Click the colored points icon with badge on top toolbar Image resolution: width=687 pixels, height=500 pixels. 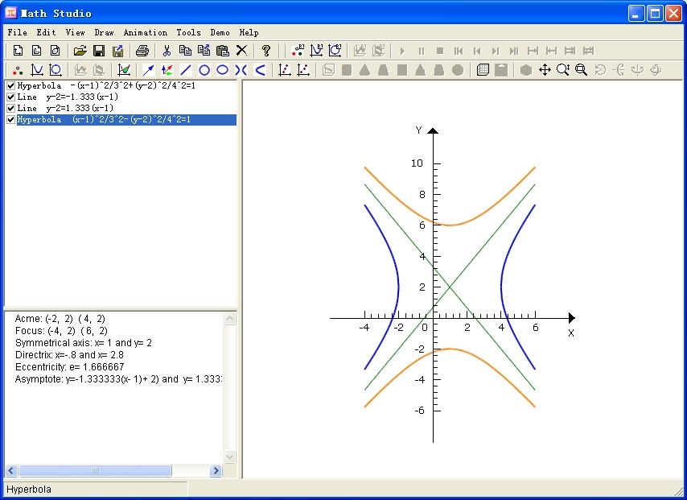click(298, 51)
